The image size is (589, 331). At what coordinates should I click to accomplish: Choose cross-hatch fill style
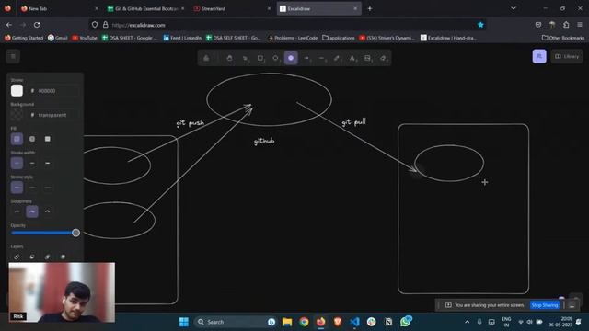32,139
